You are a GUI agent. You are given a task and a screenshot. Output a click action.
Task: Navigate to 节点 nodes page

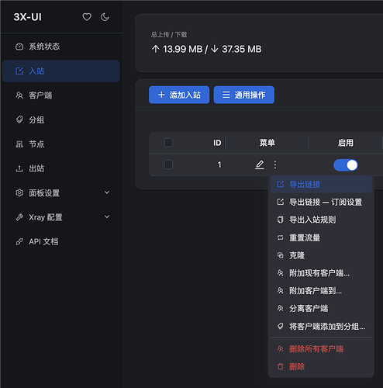pos(61,144)
